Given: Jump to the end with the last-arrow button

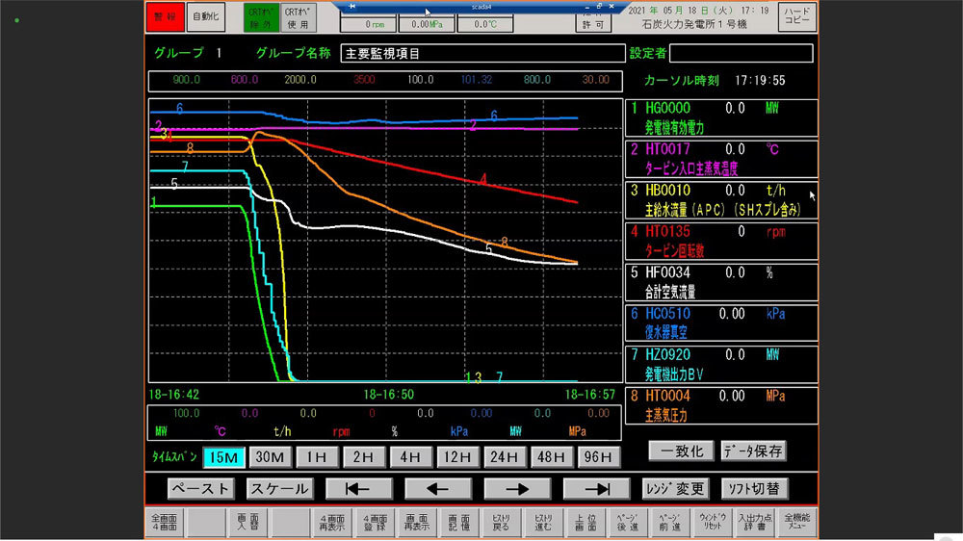Looking at the screenshot, I should coord(596,488).
